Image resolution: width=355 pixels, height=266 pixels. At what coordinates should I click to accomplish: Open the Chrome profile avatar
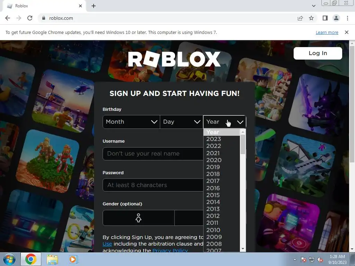click(336, 18)
